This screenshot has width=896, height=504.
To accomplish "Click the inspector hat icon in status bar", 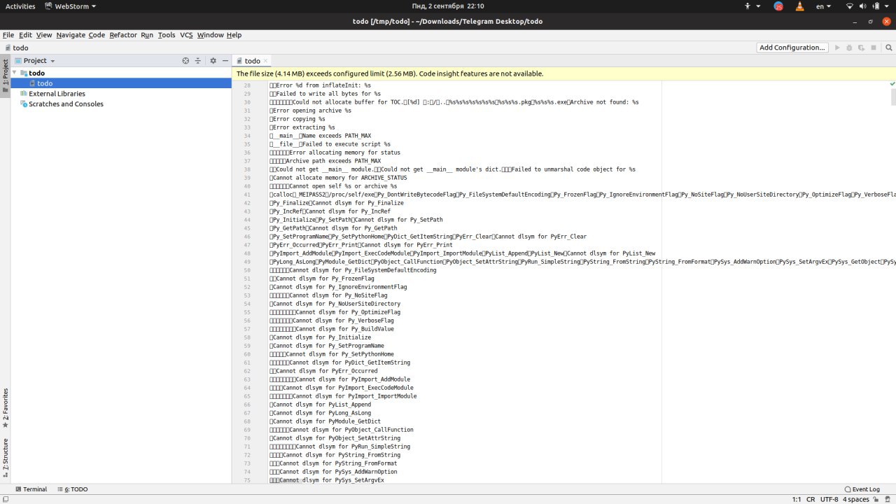I will [888, 499].
